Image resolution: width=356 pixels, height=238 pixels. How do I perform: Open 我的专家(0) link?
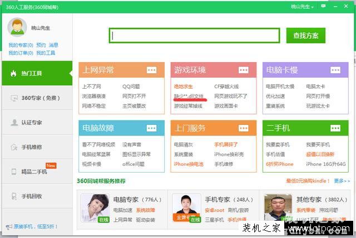coord(21,45)
